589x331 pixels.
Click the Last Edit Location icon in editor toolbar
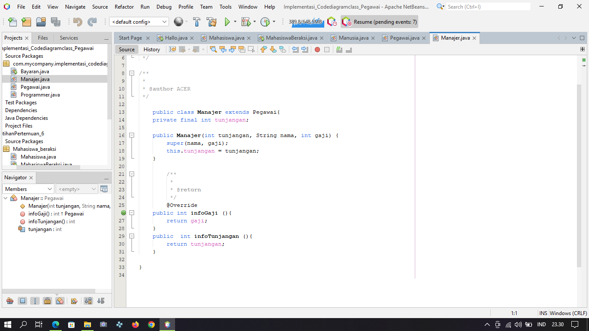coord(172,49)
